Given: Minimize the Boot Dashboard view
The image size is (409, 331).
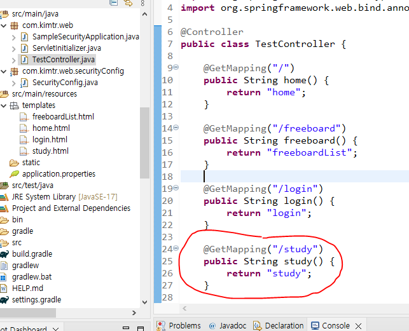Looking at the screenshot, I should click(126, 328).
